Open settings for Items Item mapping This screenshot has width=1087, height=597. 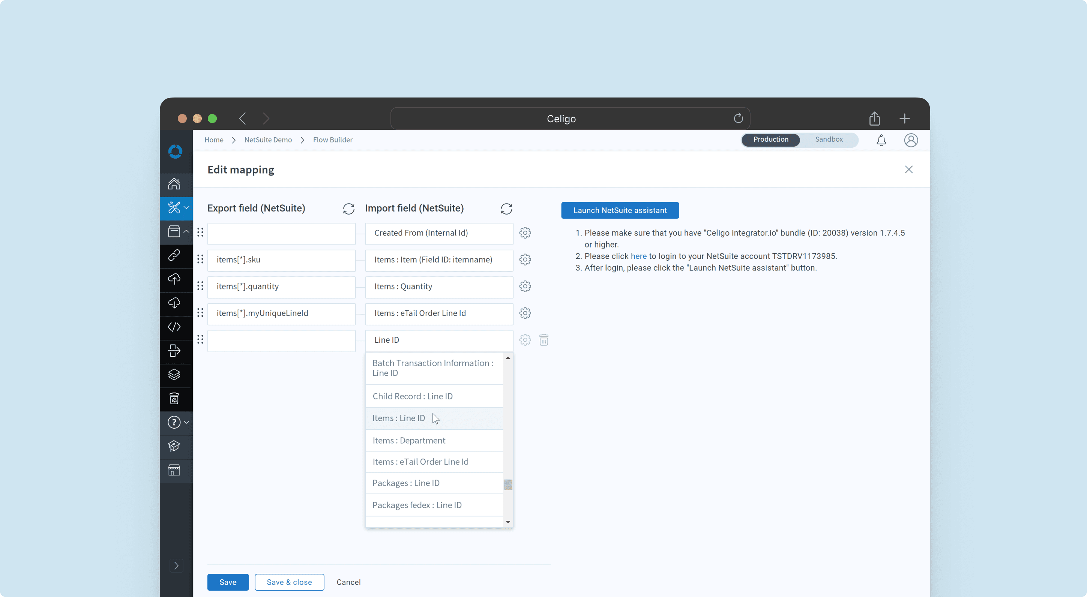pos(525,259)
